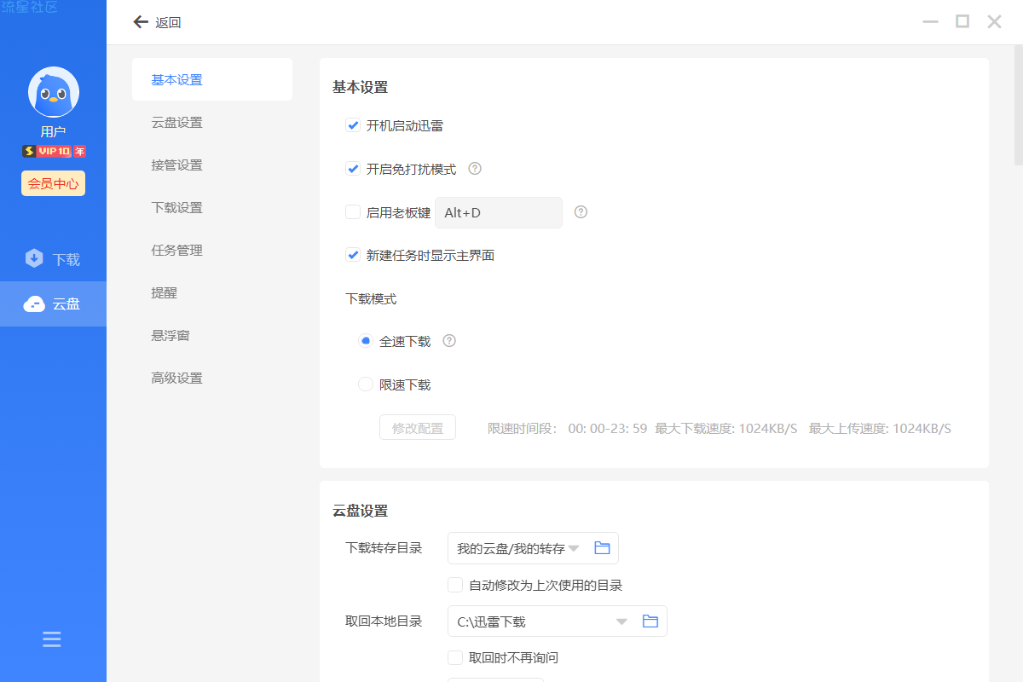Select 全速下载 radio button
The height and width of the screenshot is (682, 1023).
(366, 341)
